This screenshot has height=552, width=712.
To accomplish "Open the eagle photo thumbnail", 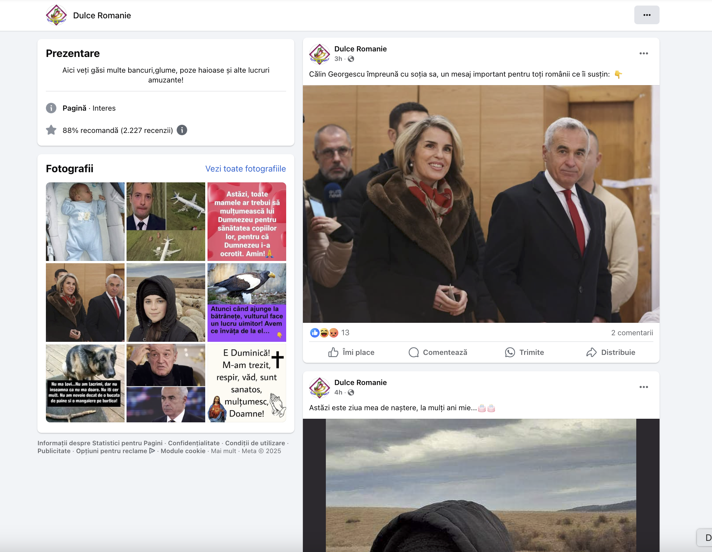I will (x=247, y=302).
